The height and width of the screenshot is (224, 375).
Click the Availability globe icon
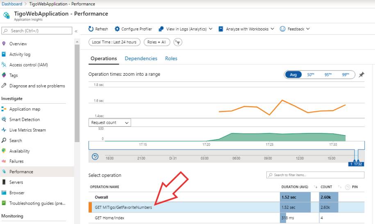(4, 151)
